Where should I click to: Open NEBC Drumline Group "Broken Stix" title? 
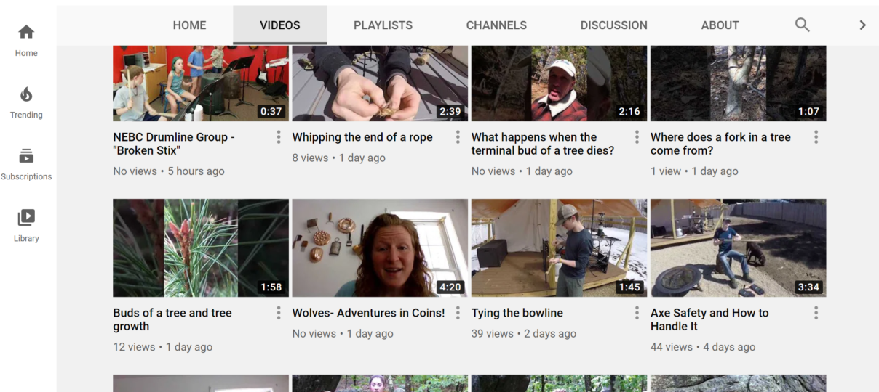[174, 144]
